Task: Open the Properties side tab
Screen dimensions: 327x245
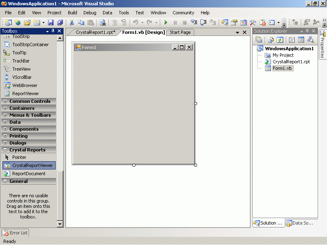Action: click(x=323, y=45)
